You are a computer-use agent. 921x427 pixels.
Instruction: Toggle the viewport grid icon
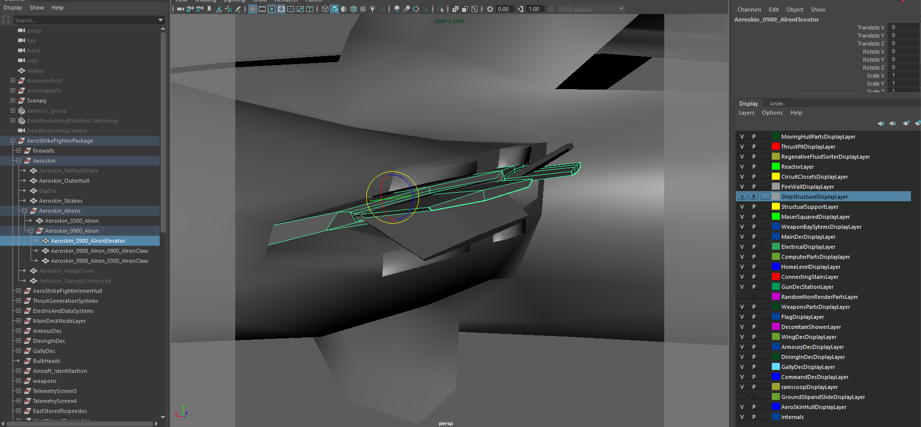(x=253, y=9)
